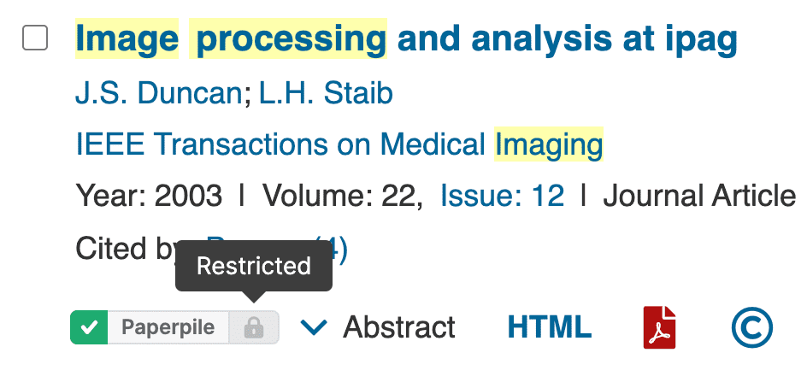Screen dimensions: 807x388
Task: Click the 'Volume: 22' text
Action: (342, 197)
